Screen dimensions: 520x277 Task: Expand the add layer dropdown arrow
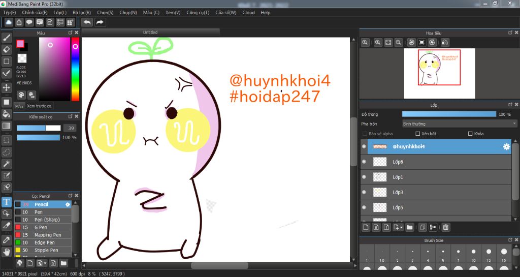click(401, 227)
